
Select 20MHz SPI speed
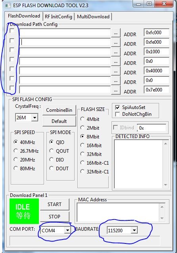(15, 160)
